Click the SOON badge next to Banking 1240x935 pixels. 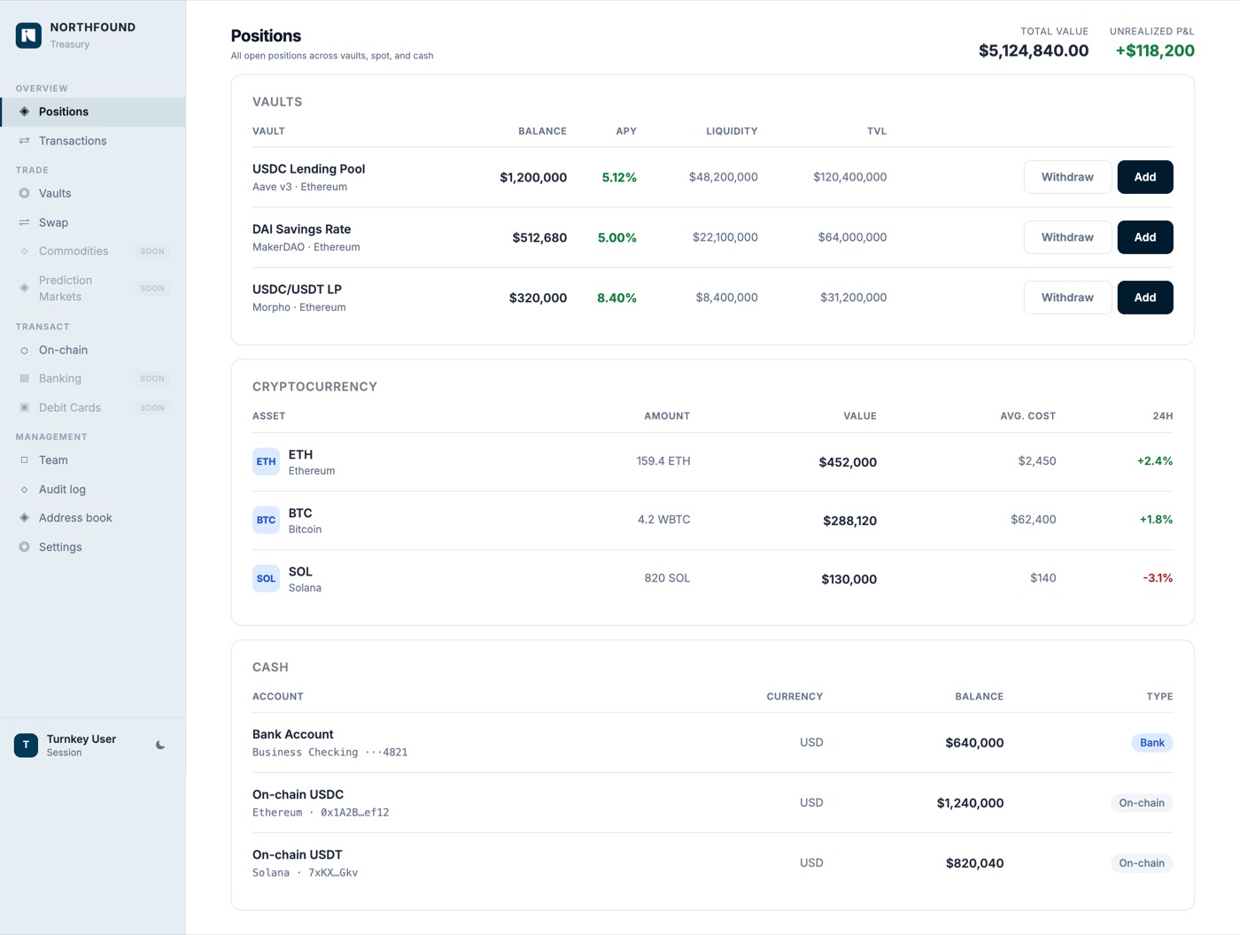152,379
